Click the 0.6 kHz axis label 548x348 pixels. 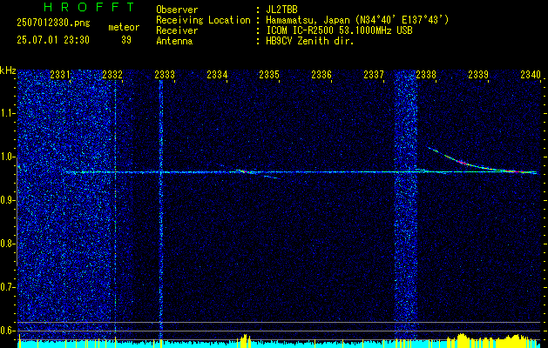click(8, 331)
